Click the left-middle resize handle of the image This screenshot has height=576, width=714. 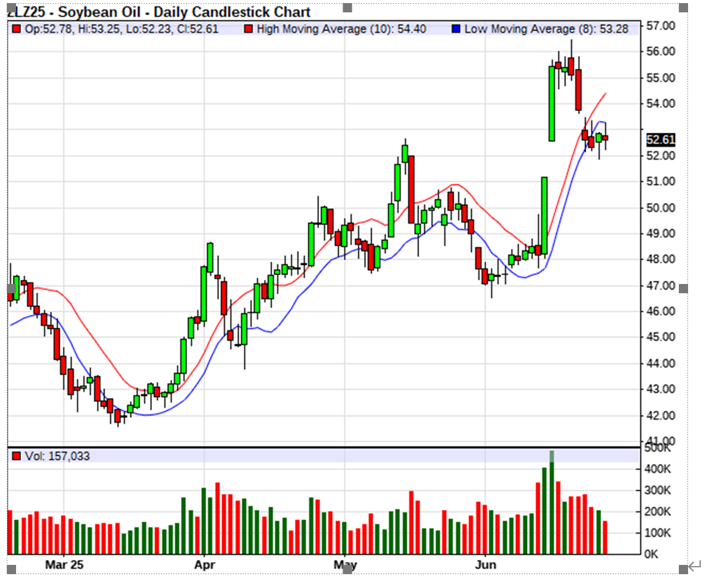coord(11,288)
